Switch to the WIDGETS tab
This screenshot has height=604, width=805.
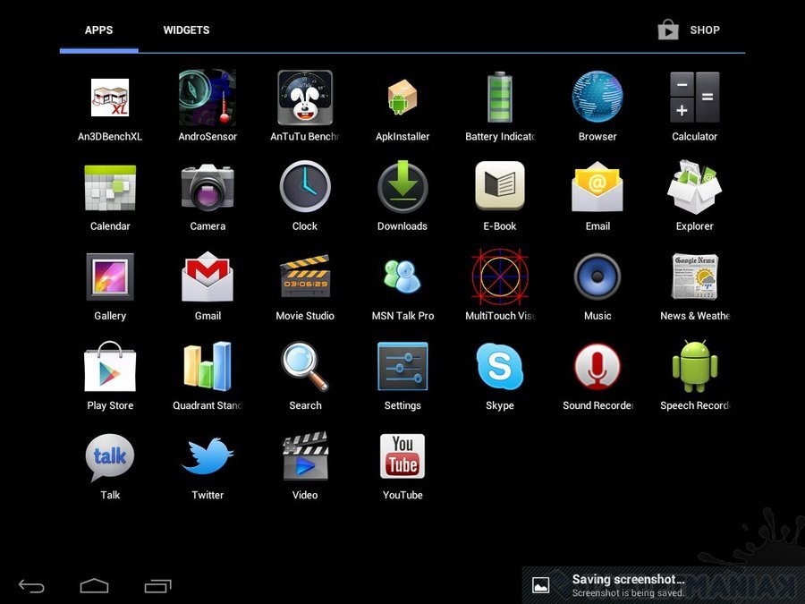tap(186, 30)
